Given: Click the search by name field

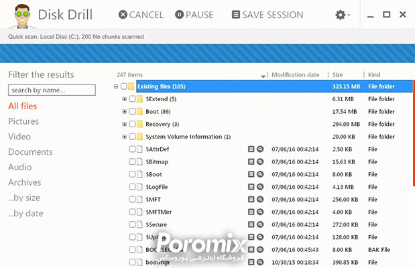Looking at the screenshot, I should pos(52,90).
